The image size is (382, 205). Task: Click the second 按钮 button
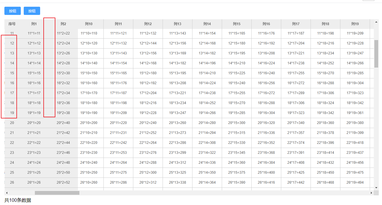pyautogui.click(x=32, y=11)
